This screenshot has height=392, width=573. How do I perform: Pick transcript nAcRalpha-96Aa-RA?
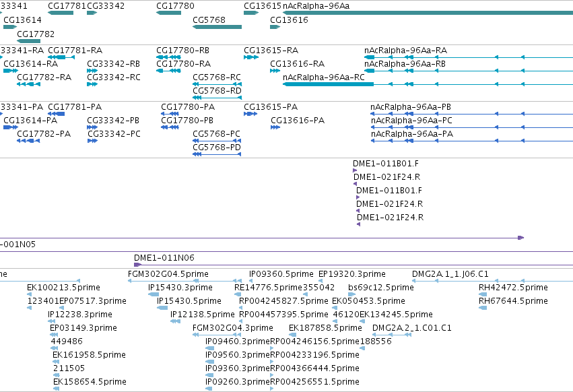pos(405,50)
